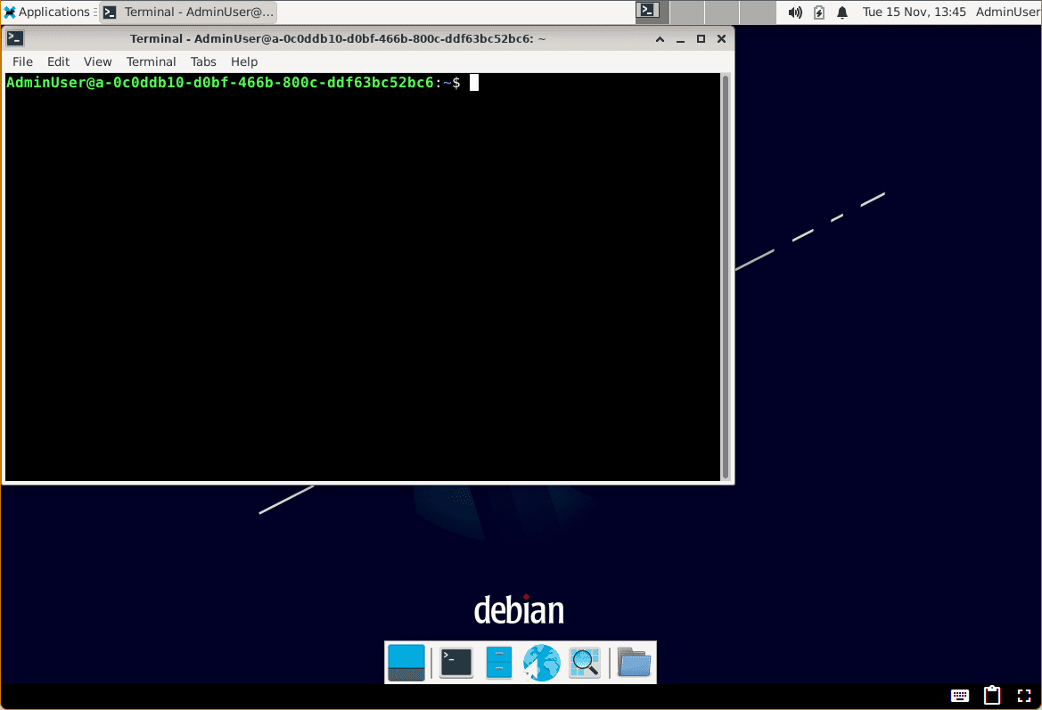Open the terminal window menu icon

pos(15,38)
